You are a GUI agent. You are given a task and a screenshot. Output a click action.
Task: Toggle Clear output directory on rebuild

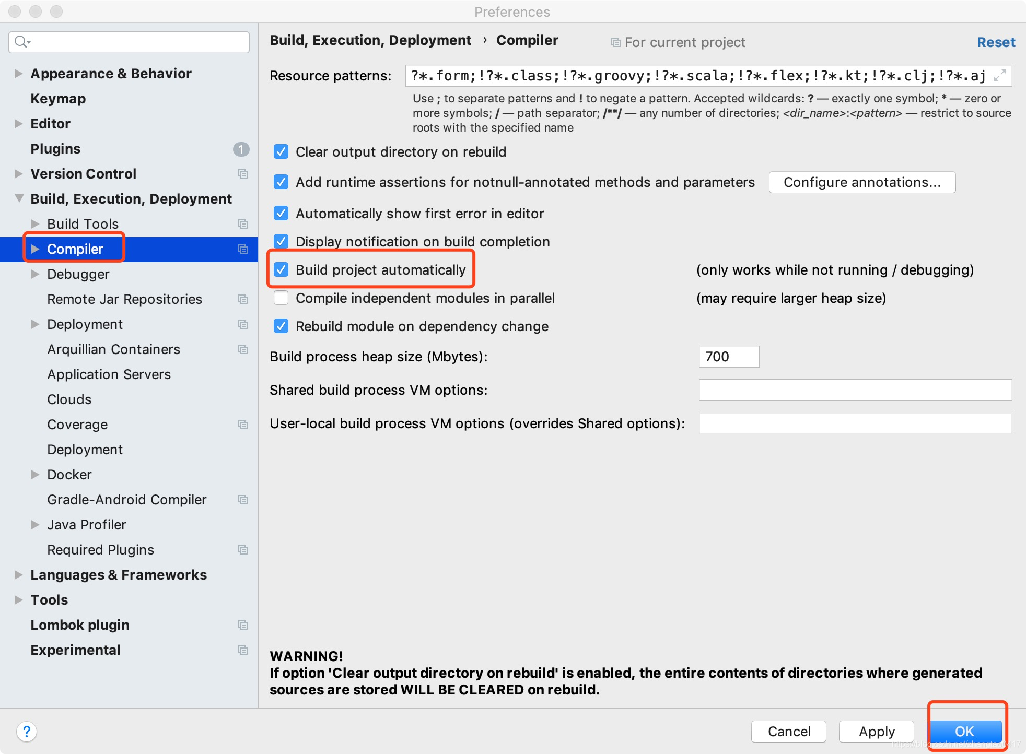[x=281, y=152]
